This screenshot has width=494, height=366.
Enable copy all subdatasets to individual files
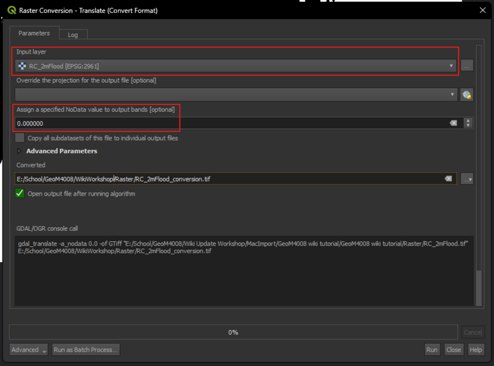pyautogui.click(x=20, y=138)
